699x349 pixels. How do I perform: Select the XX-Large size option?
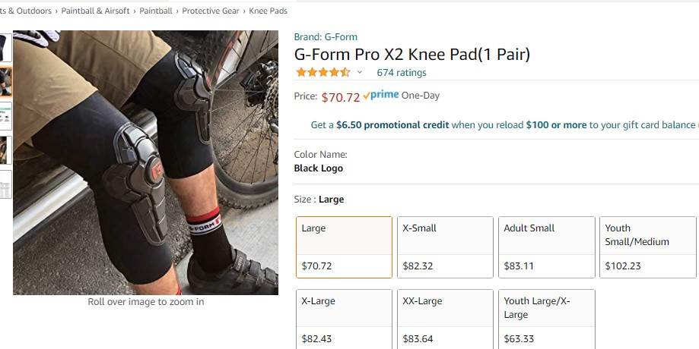(445, 319)
